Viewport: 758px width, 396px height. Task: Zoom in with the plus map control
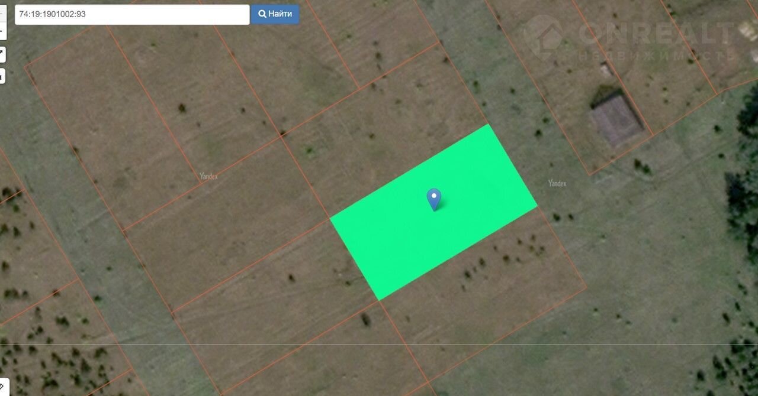pos(2,12)
